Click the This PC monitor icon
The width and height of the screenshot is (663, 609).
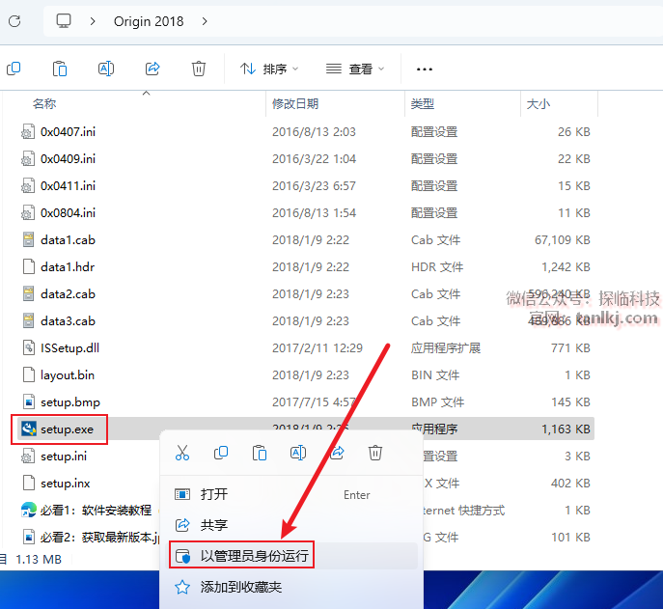[x=64, y=20]
